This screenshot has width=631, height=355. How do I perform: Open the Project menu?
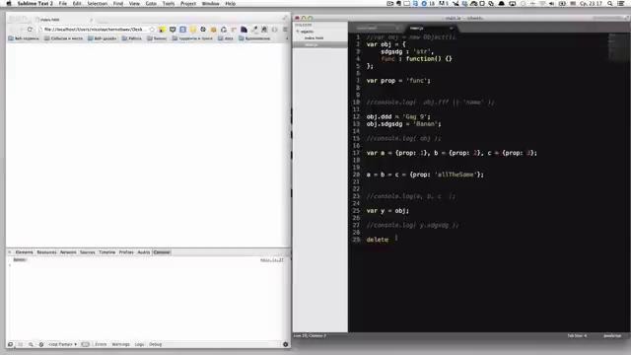pos(188,4)
